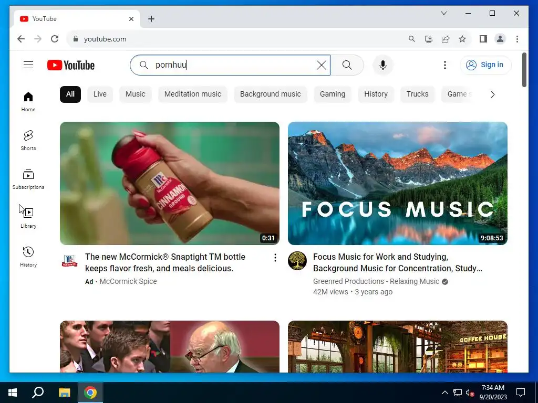Image resolution: width=538 pixels, height=403 pixels.
Task: Open the Chrome profile avatar
Action: pos(500,39)
